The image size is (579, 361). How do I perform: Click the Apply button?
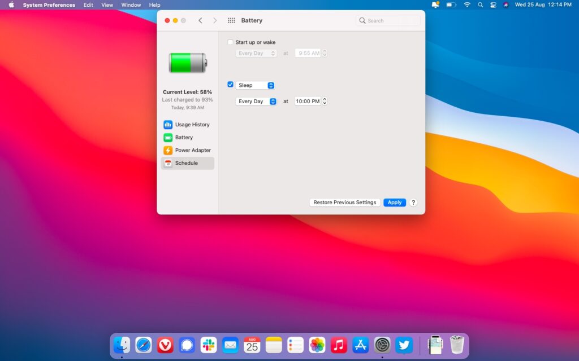(394, 202)
